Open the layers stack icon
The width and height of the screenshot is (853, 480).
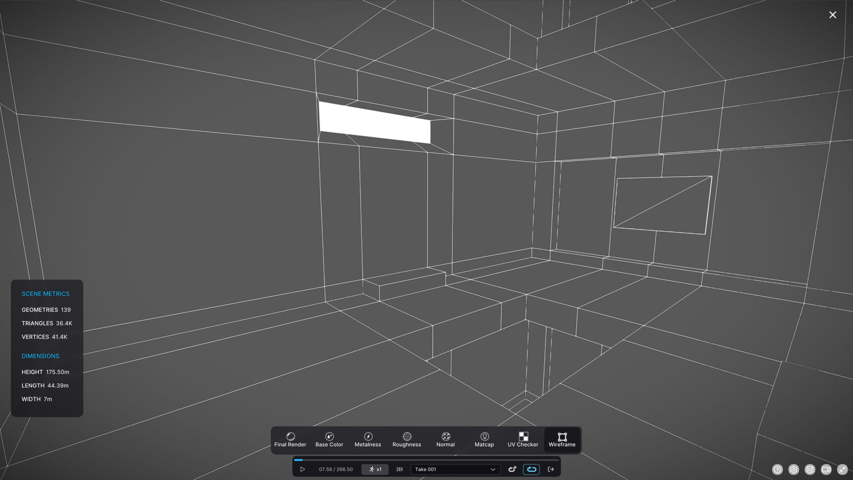pyautogui.click(x=810, y=470)
